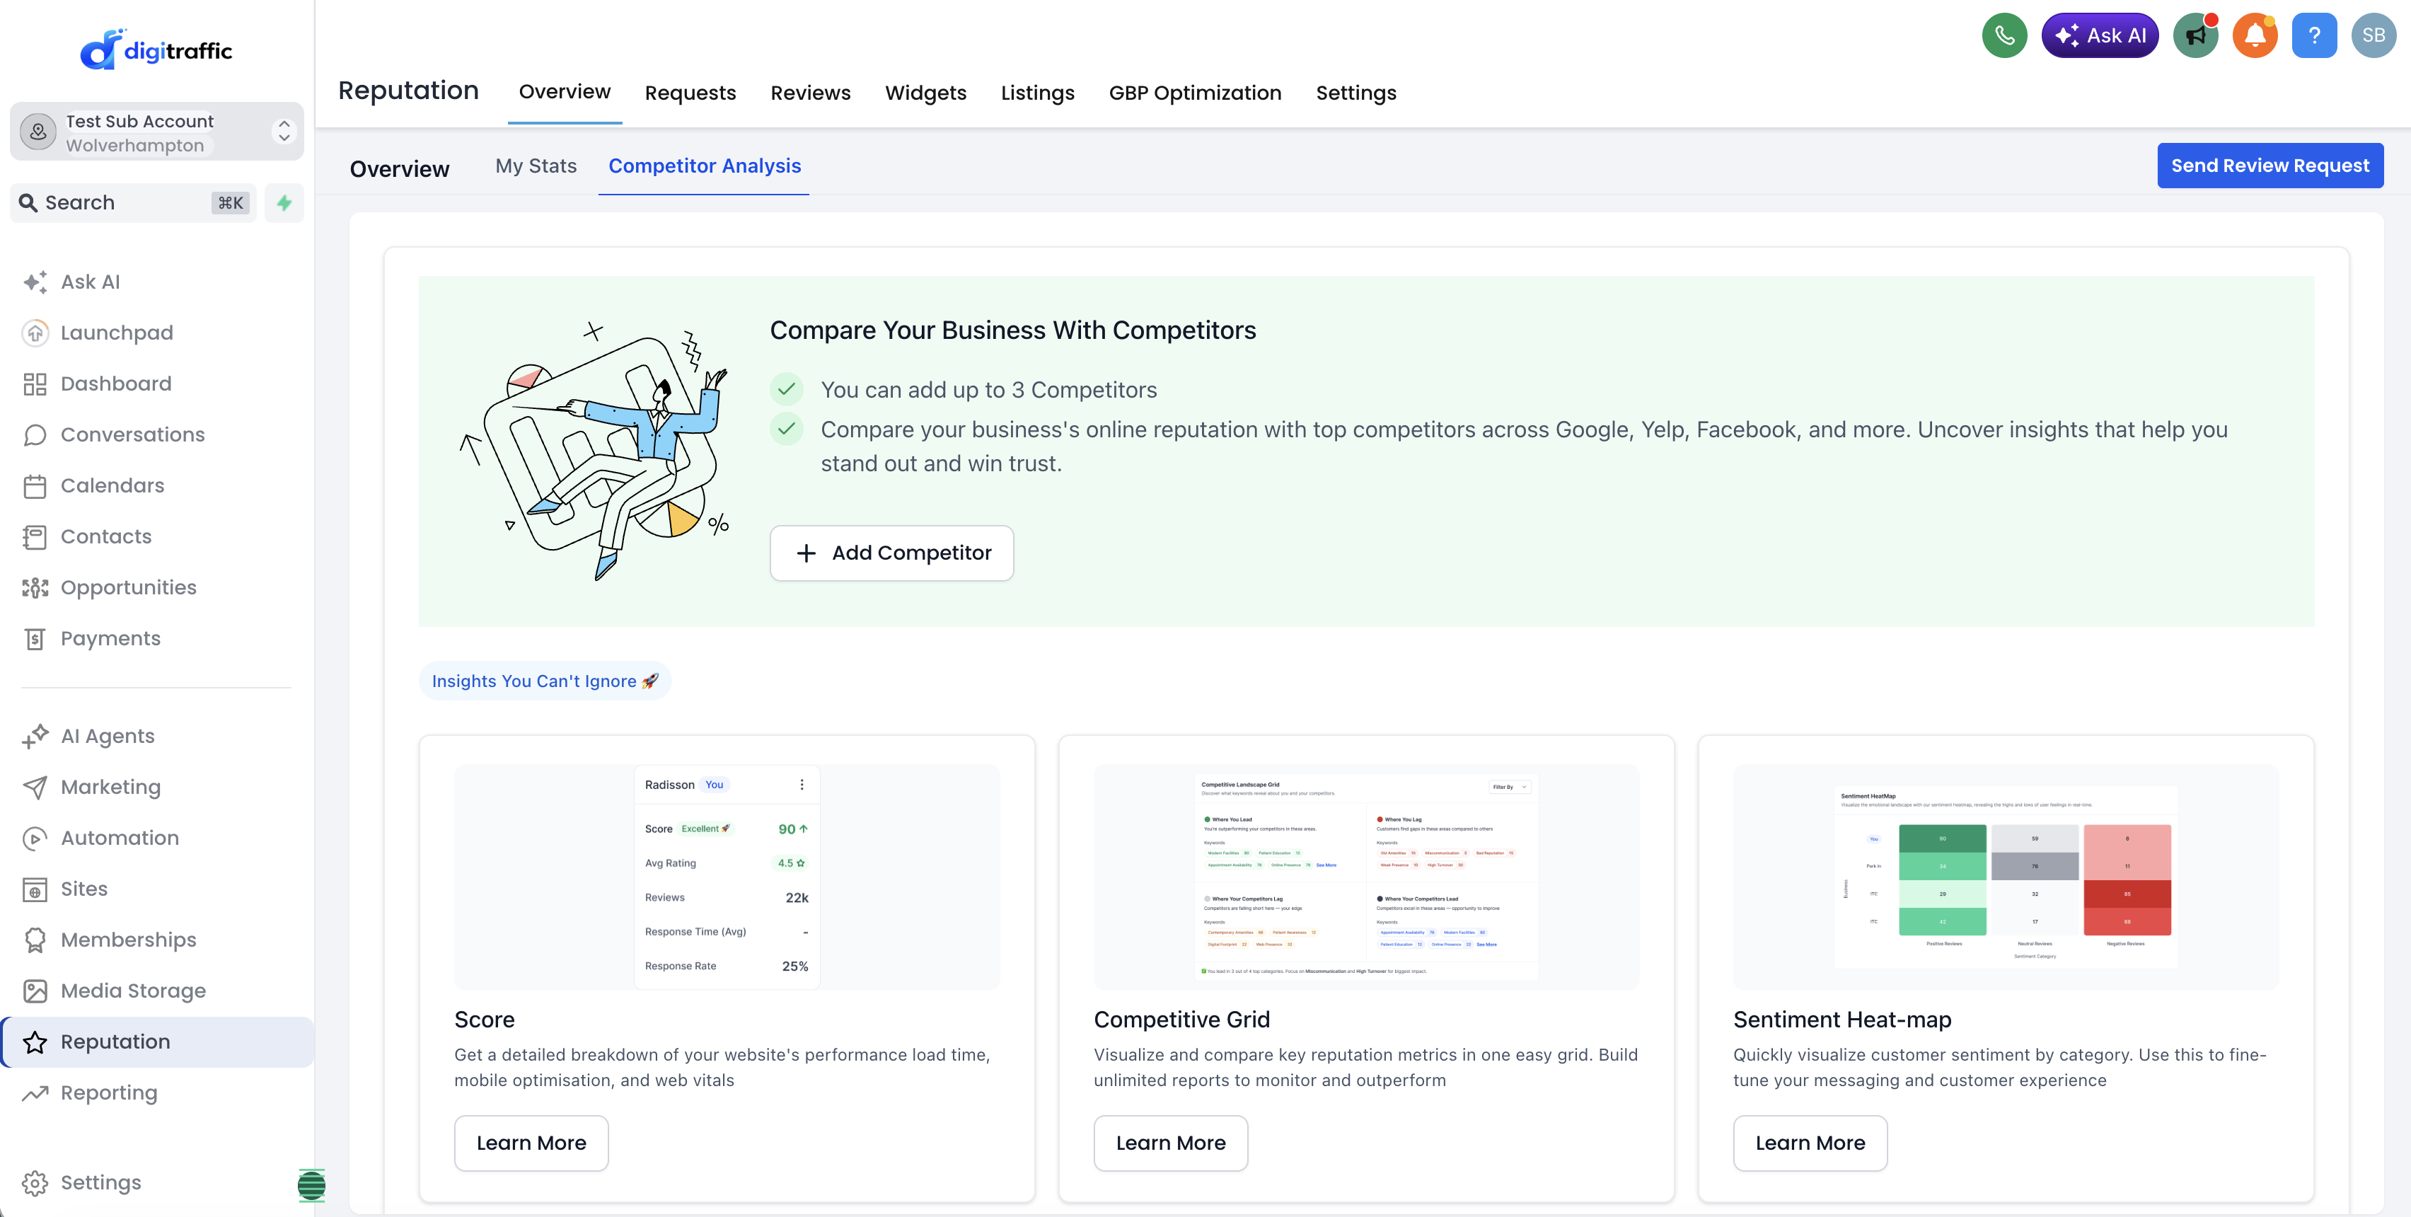2411x1217 pixels.
Task: Open the Reviews tab
Action: pyautogui.click(x=809, y=93)
